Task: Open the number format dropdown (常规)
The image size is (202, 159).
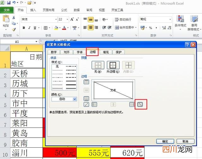Action: (x=170, y=20)
